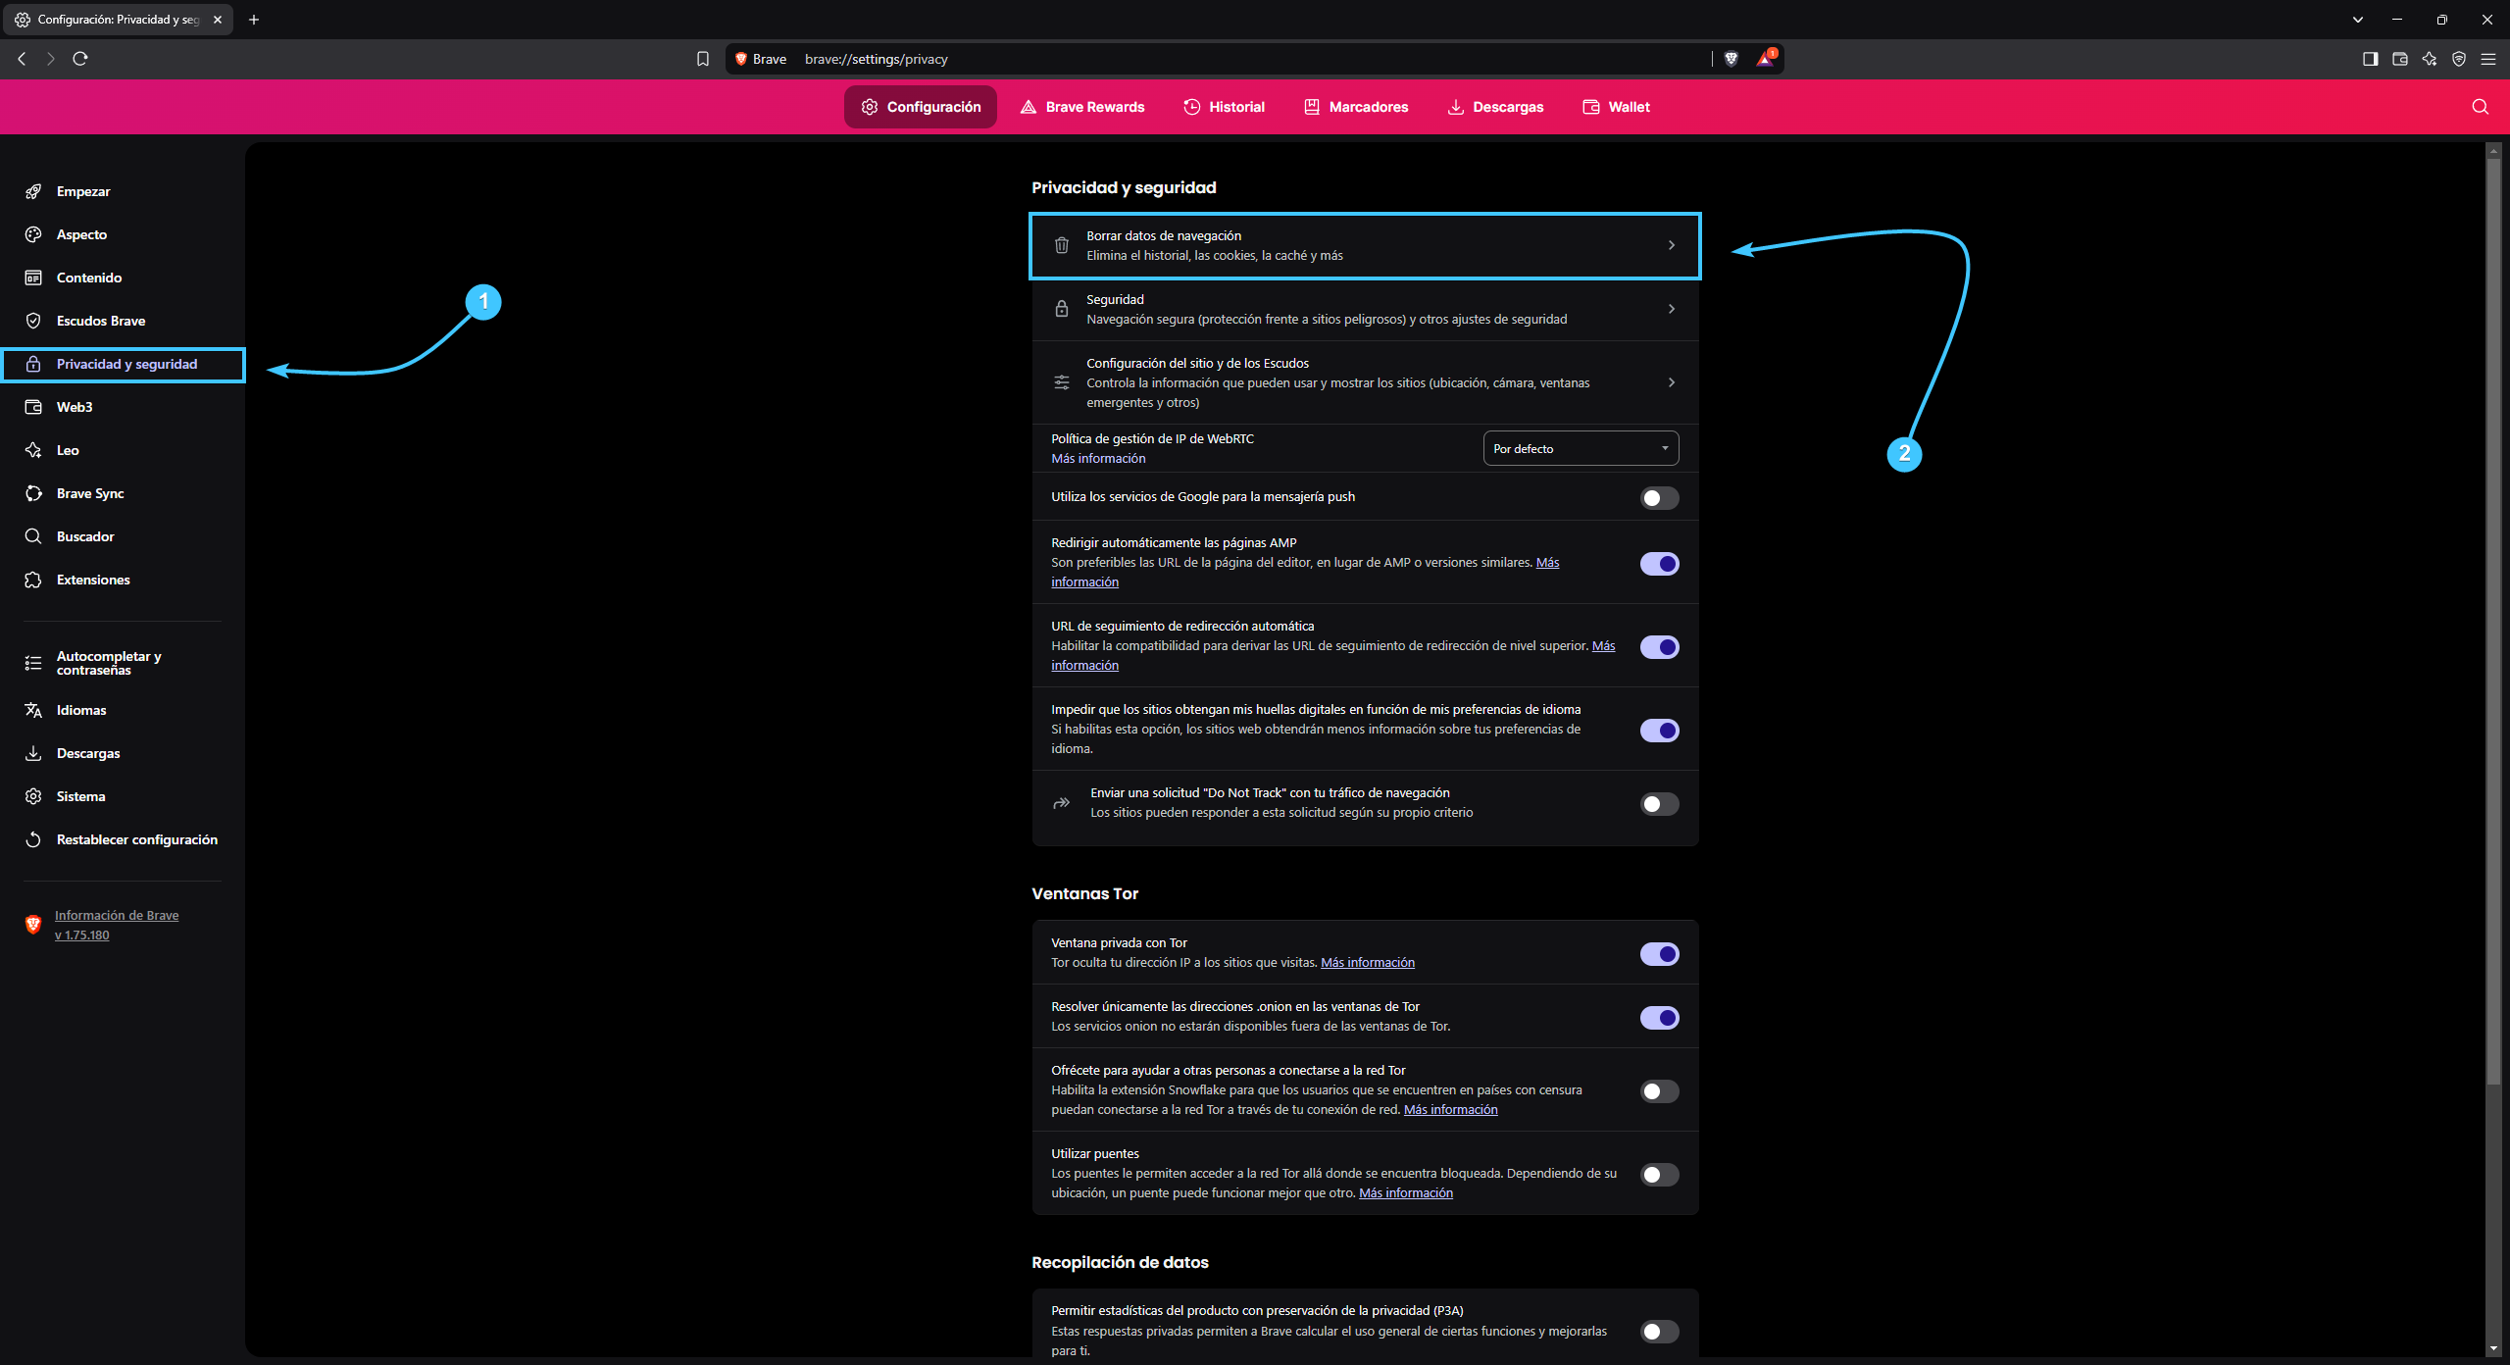Screen dimensions: 2510x1365
Task: Toggle P3A product statistics switch
Action: (x=1659, y=1332)
